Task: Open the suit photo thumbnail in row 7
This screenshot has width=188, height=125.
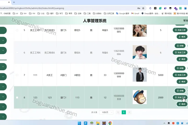Action: pos(140,75)
